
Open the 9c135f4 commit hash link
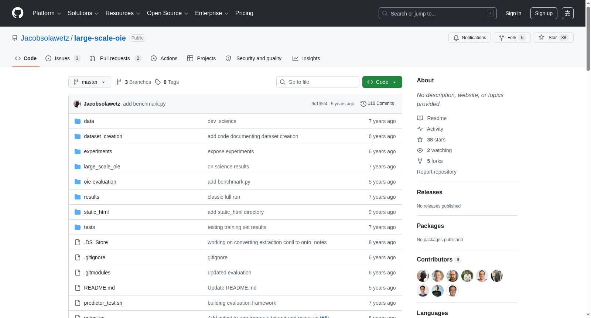[x=319, y=104]
